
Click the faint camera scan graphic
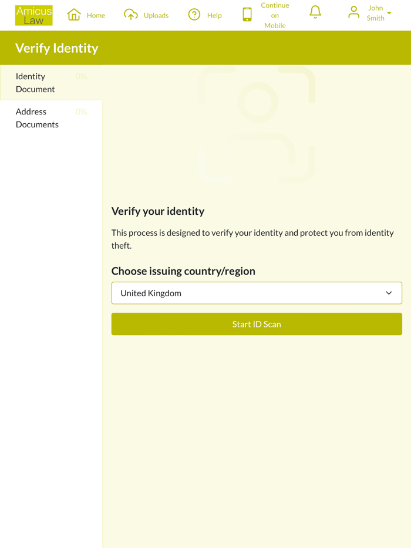point(257,124)
